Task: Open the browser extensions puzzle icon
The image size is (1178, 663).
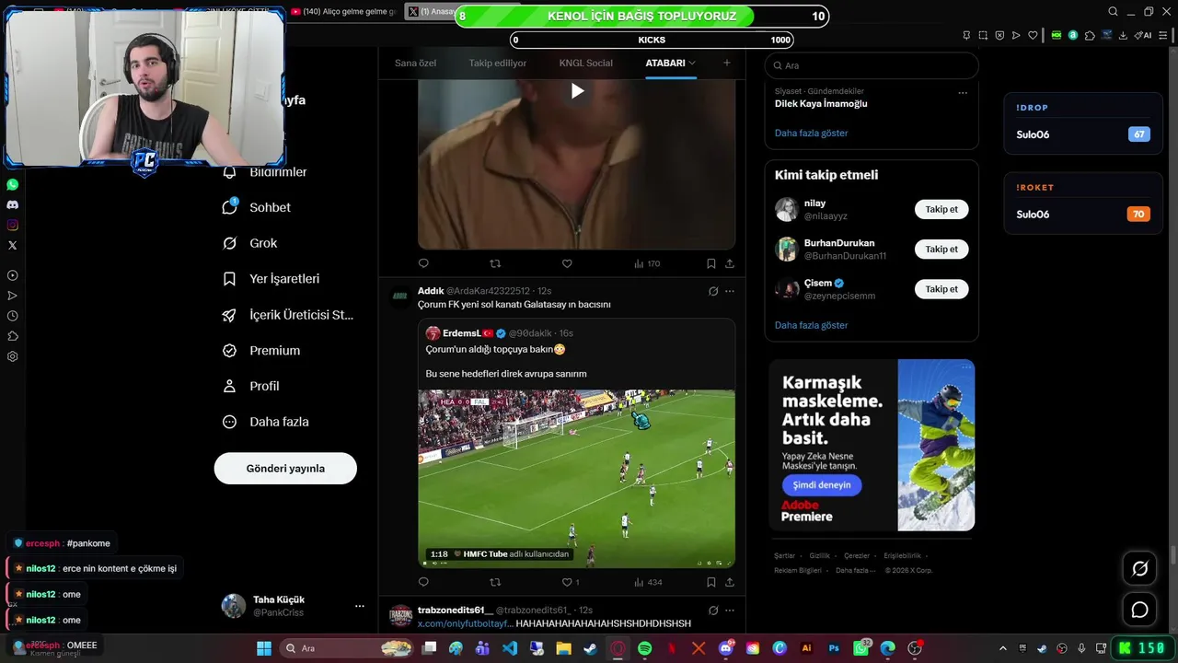Action: pyautogui.click(x=1090, y=35)
